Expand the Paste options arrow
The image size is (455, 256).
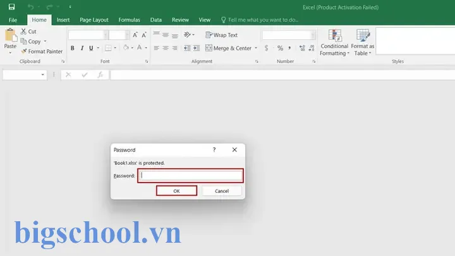[x=10, y=53]
